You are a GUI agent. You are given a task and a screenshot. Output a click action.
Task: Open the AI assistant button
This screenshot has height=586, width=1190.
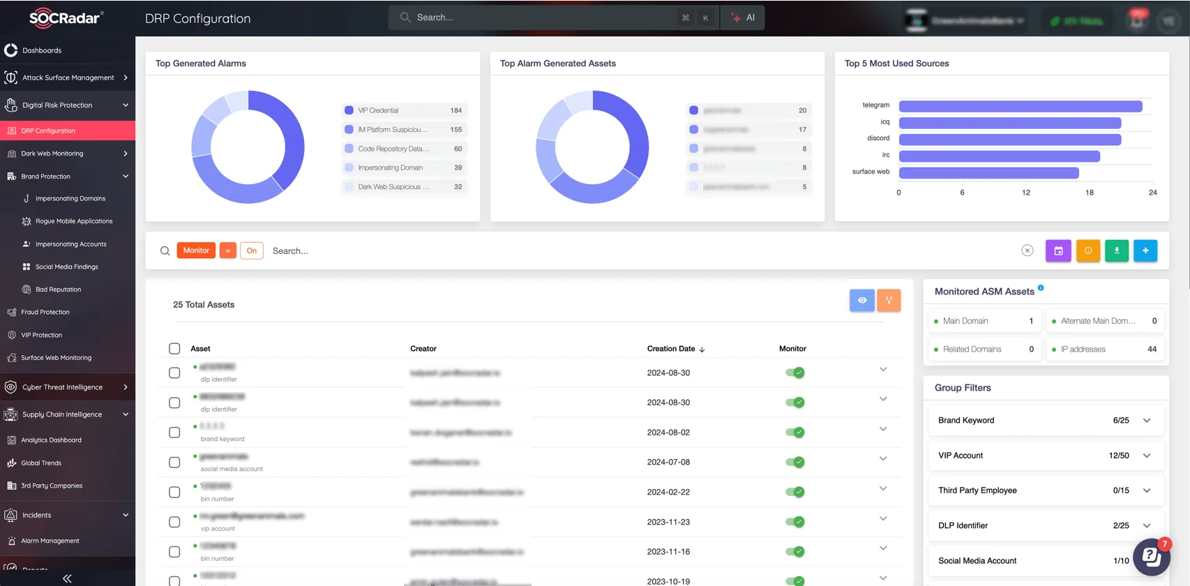click(743, 17)
